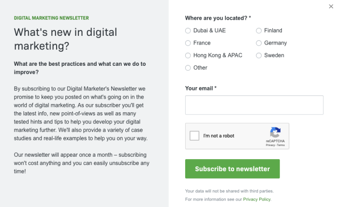
Task: Close the newsletter popup with the X
Action: pos(331,7)
